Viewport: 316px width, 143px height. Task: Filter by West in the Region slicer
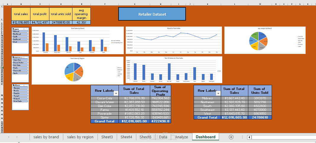click(20, 42)
